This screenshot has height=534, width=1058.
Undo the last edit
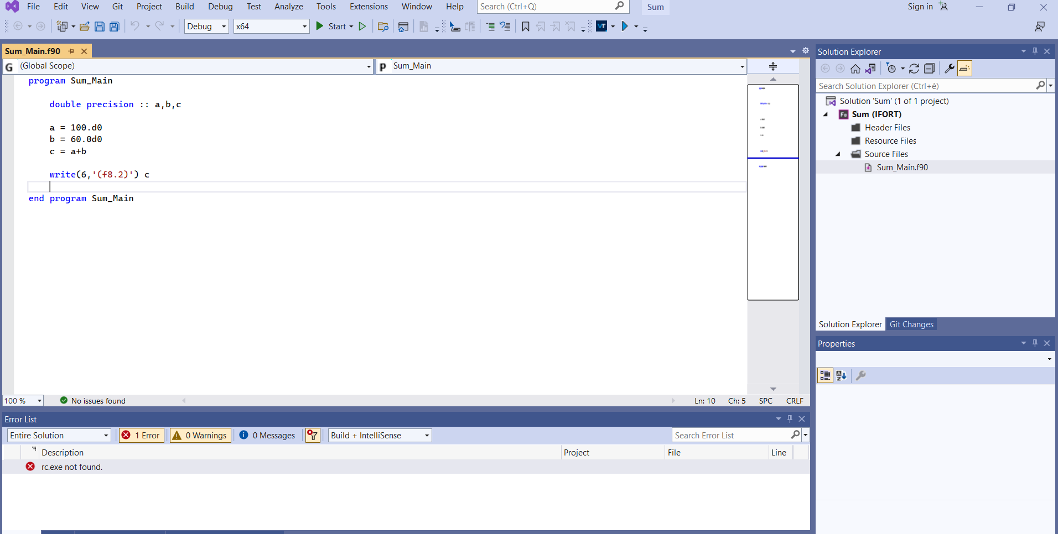point(134,26)
